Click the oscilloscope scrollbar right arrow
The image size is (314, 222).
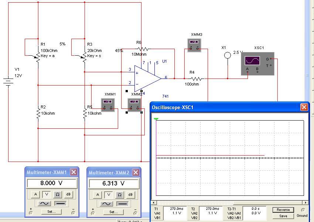306,202
